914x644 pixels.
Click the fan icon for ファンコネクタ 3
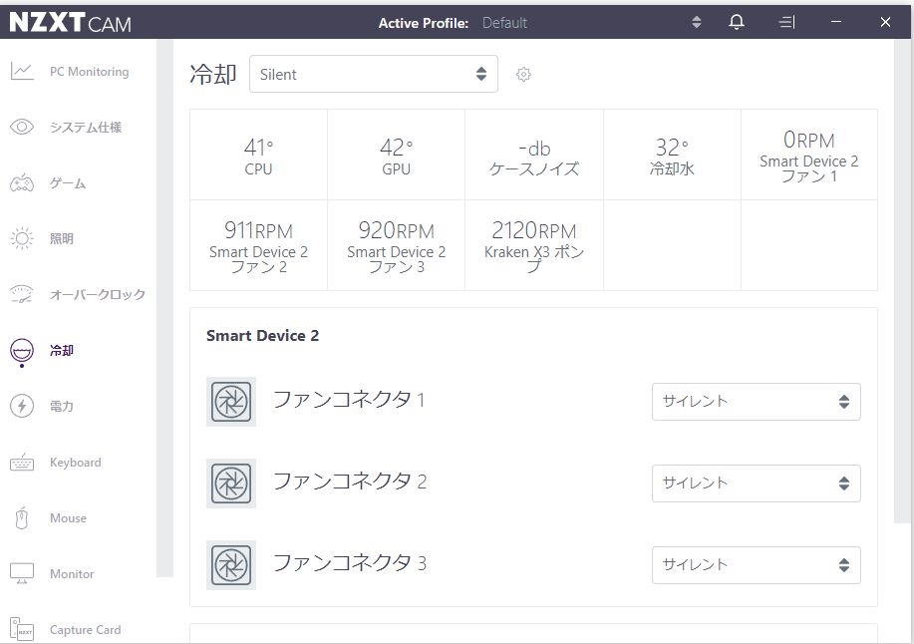pos(231,564)
